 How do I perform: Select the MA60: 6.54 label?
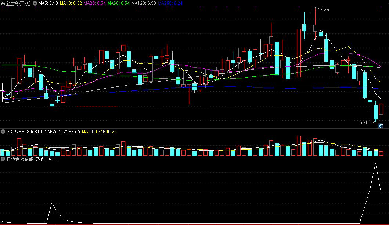[119, 3]
